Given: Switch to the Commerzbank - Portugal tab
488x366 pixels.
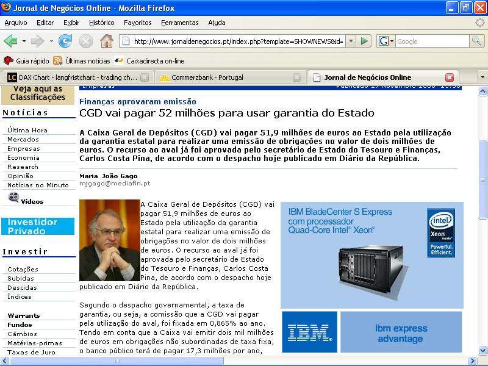Looking at the screenshot, I should click(x=231, y=77).
